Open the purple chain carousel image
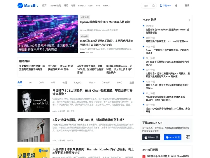 click(x=48, y=34)
